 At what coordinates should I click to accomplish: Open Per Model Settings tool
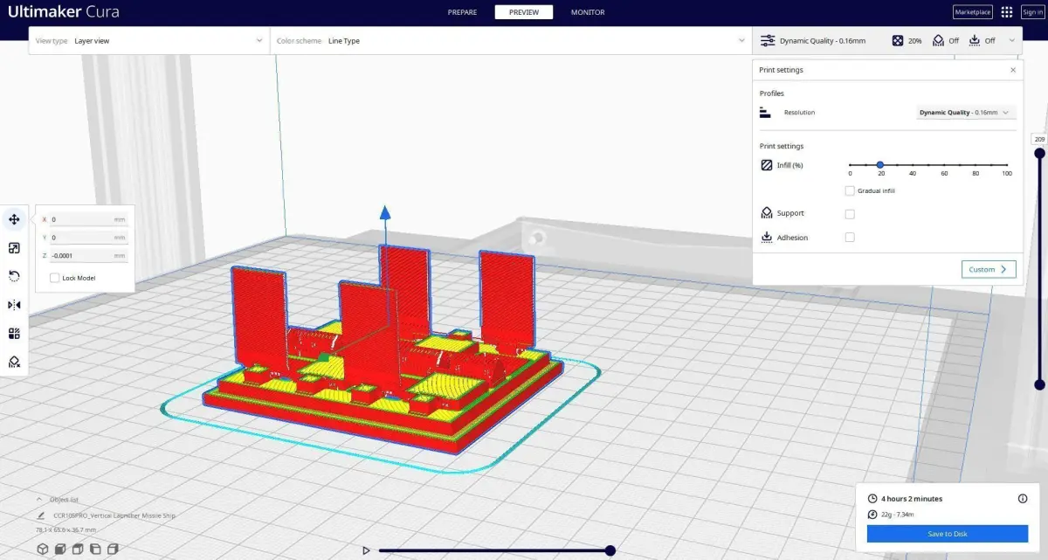[14, 333]
